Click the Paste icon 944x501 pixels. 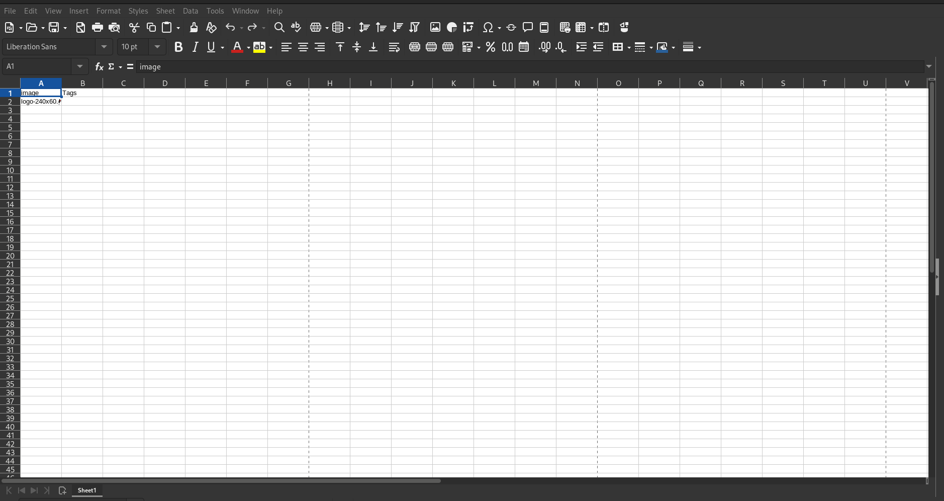[x=167, y=28]
